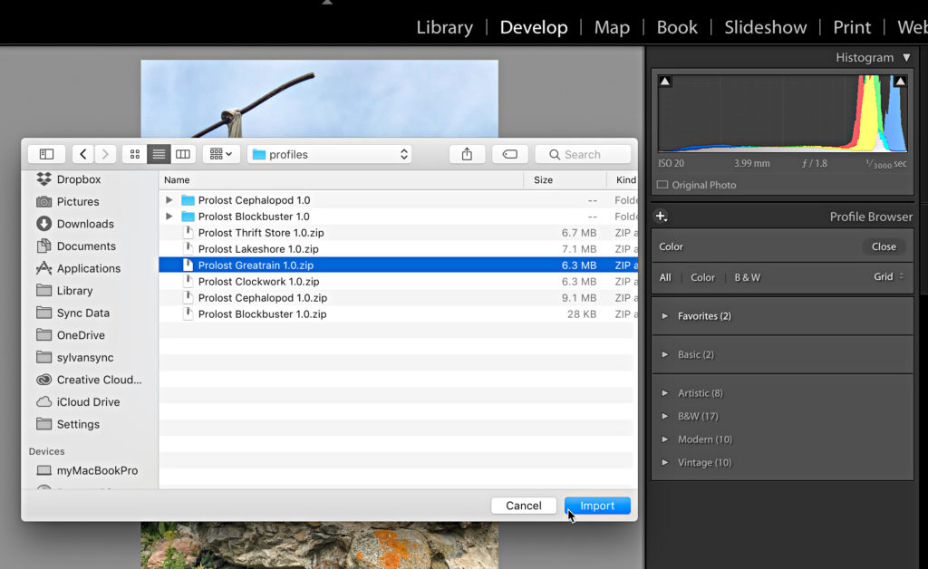
Task: Open the group-by arrangement dropdown
Action: (x=221, y=154)
